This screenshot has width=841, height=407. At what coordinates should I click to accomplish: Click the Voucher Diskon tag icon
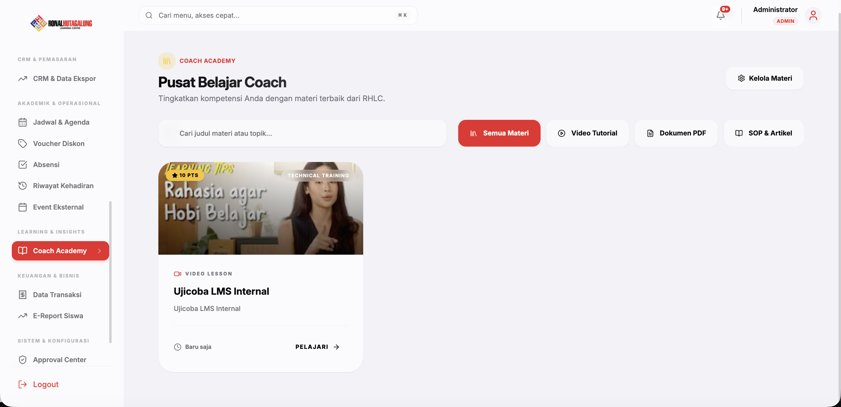(23, 143)
